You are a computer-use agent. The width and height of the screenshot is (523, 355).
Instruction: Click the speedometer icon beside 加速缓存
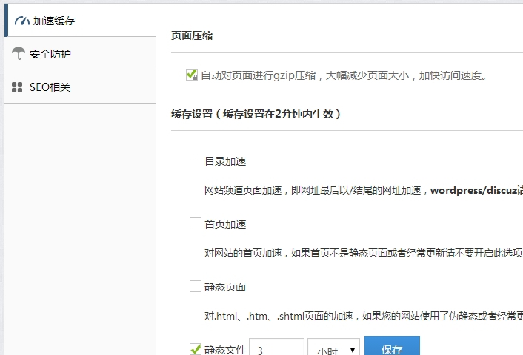point(22,21)
